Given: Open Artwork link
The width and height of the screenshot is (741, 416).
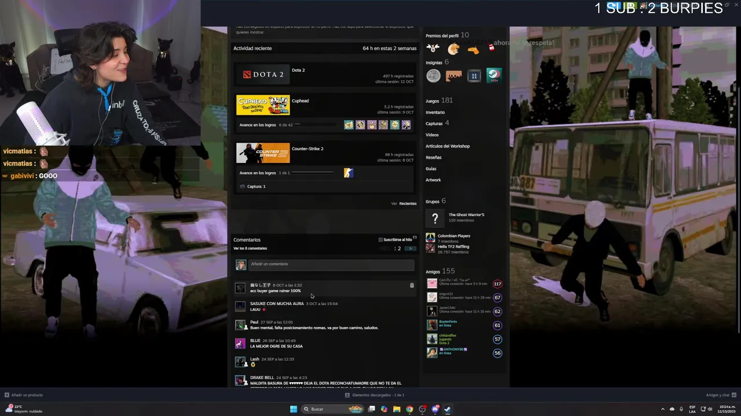Looking at the screenshot, I should point(434,180).
